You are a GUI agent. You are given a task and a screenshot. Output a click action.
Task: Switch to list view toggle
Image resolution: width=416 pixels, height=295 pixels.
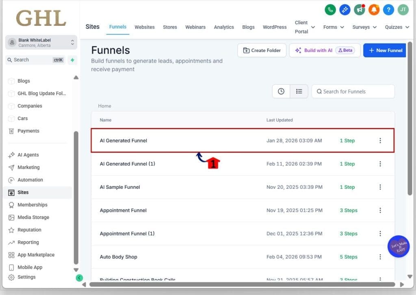(x=299, y=92)
